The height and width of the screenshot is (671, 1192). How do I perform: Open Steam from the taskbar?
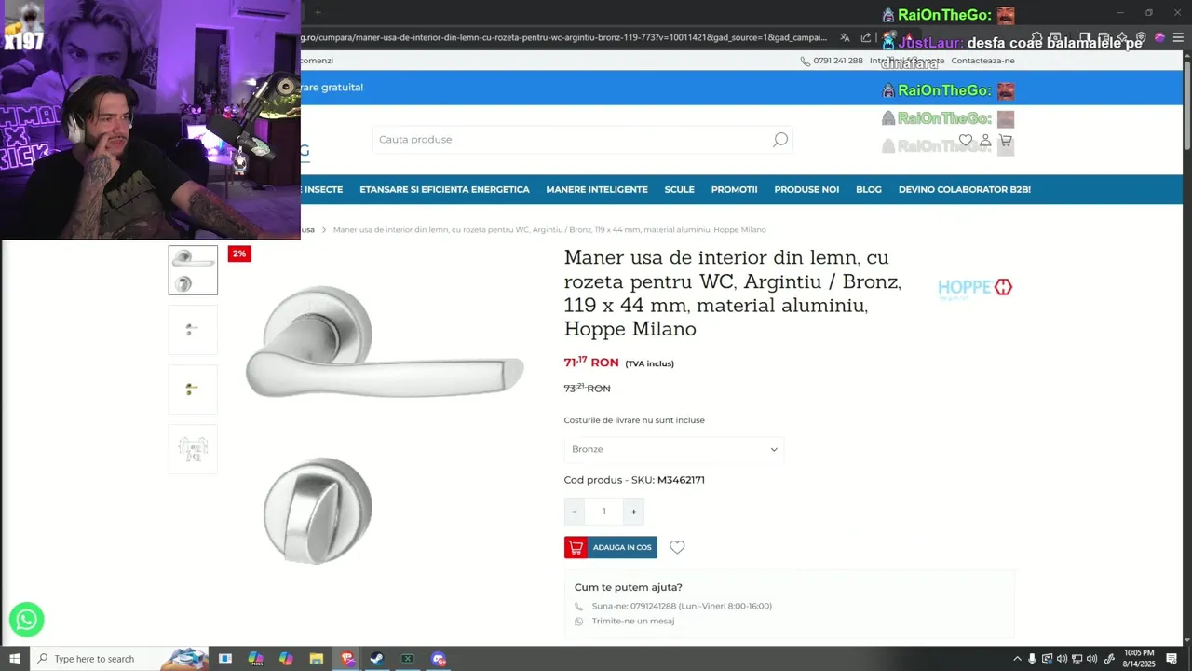tap(377, 659)
